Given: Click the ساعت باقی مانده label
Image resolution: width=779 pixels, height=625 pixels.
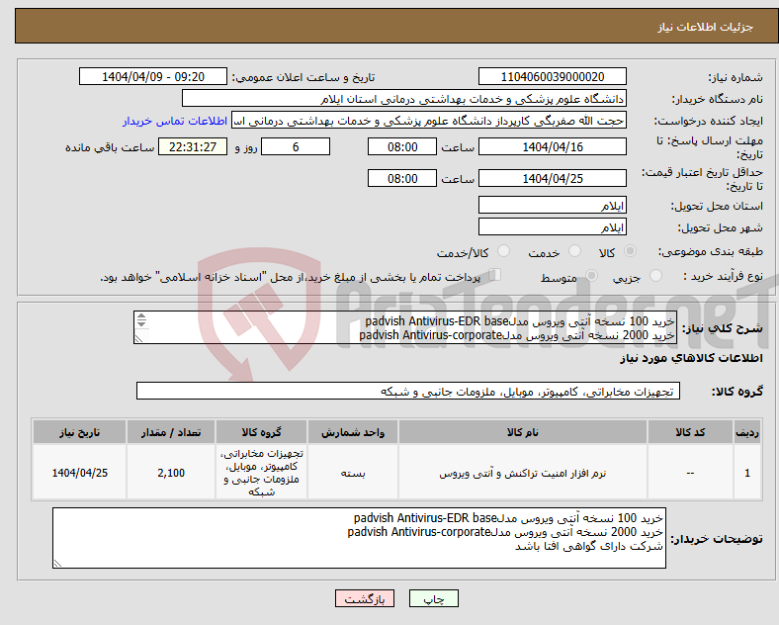Looking at the screenshot, I should click(x=110, y=147).
